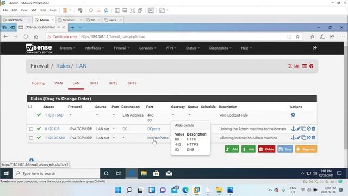Screen dimensions: 348x196
Task: Open the VMware snapshot manager icon
Action: point(107,10)
